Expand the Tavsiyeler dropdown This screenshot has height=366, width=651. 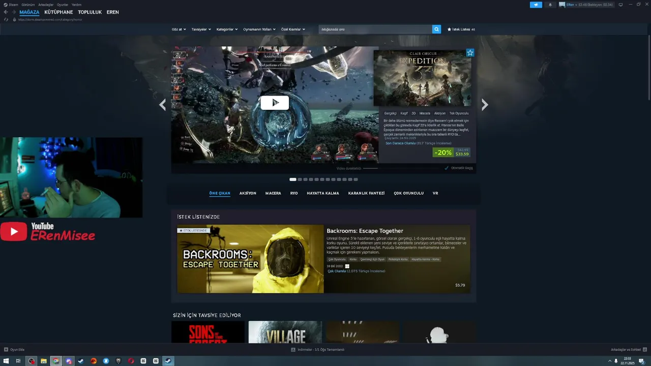(x=201, y=29)
